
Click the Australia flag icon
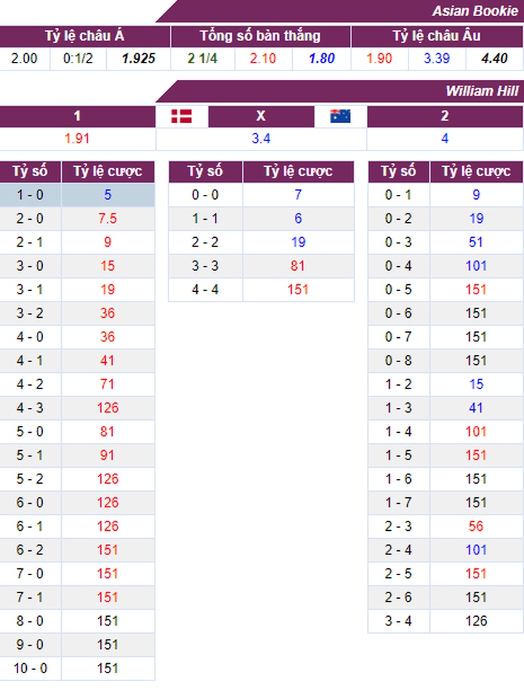[340, 116]
